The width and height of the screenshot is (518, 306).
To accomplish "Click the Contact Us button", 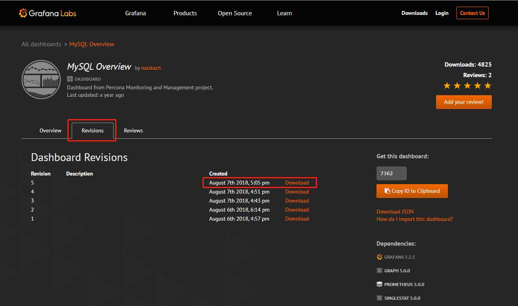I will click(x=473, y=13).
